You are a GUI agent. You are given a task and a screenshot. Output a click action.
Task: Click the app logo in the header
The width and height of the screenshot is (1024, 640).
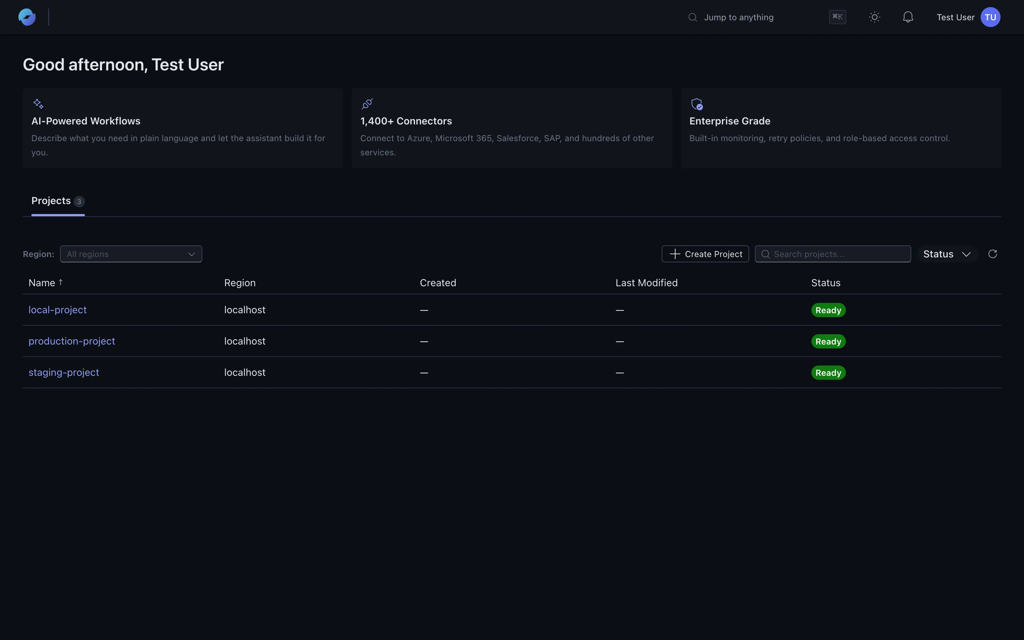(27, 17)
